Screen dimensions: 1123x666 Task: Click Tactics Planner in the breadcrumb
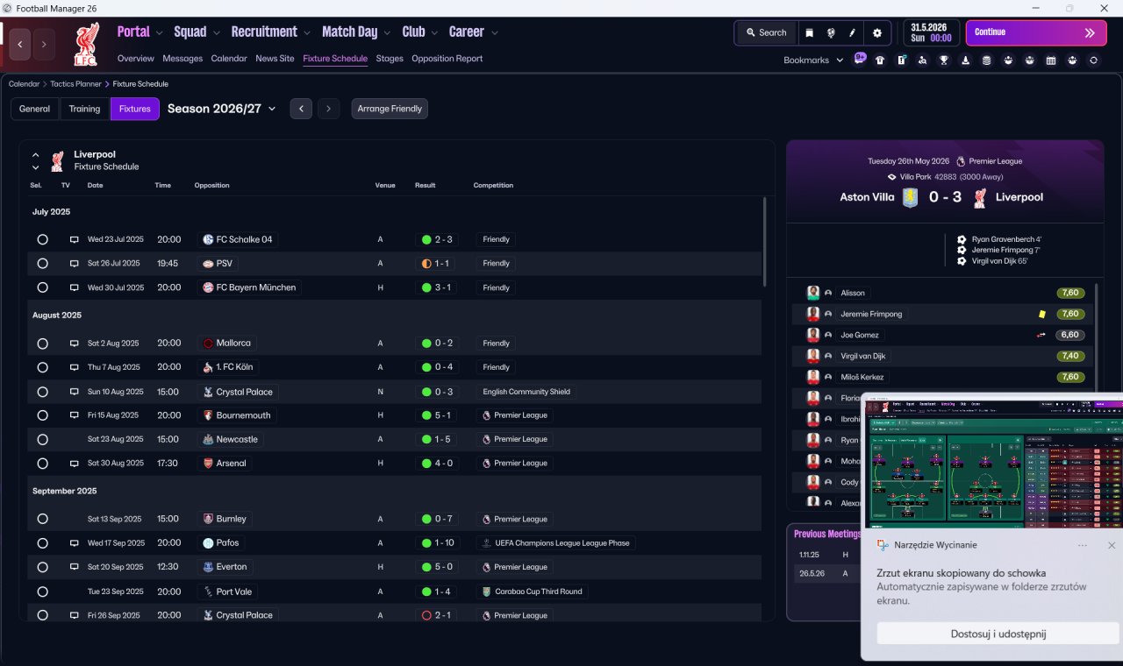point(76,84)
